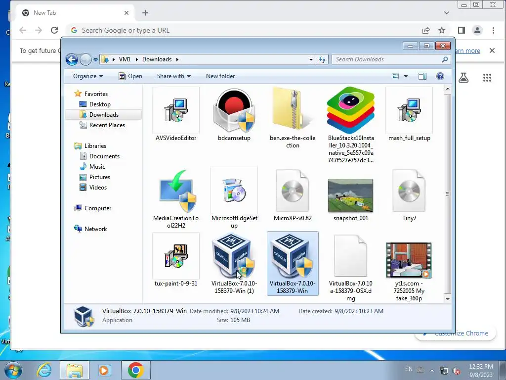Select the tux-paint-0-9-31 installer
This screenshot has height=380, width=506.
(x=176, y=260)
